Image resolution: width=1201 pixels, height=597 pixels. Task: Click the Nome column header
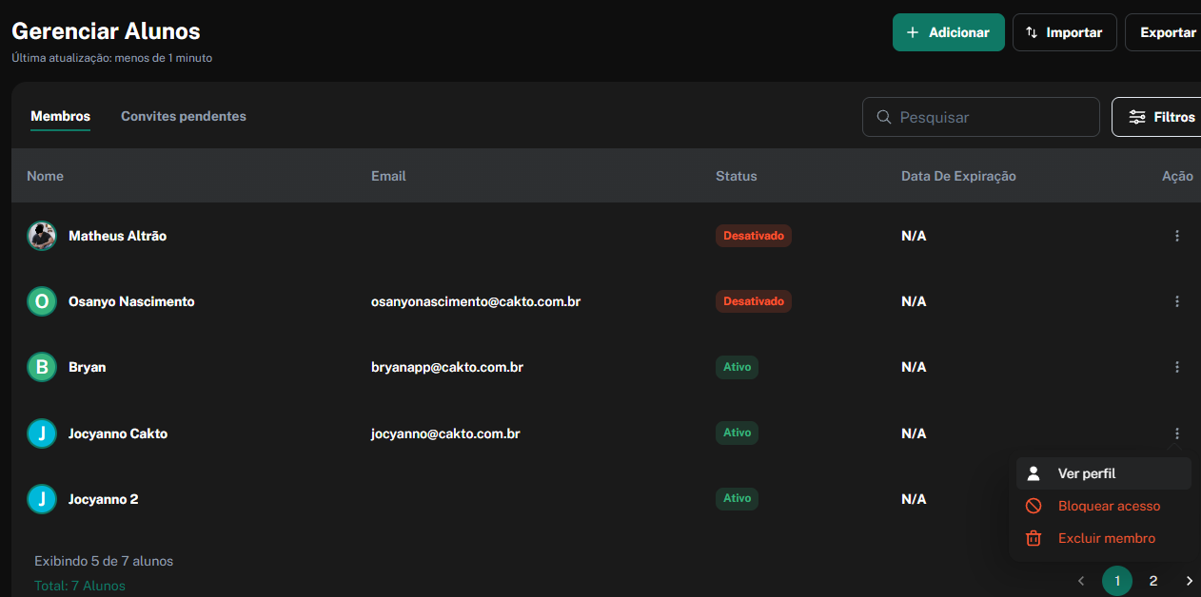[x=45, y=176]
